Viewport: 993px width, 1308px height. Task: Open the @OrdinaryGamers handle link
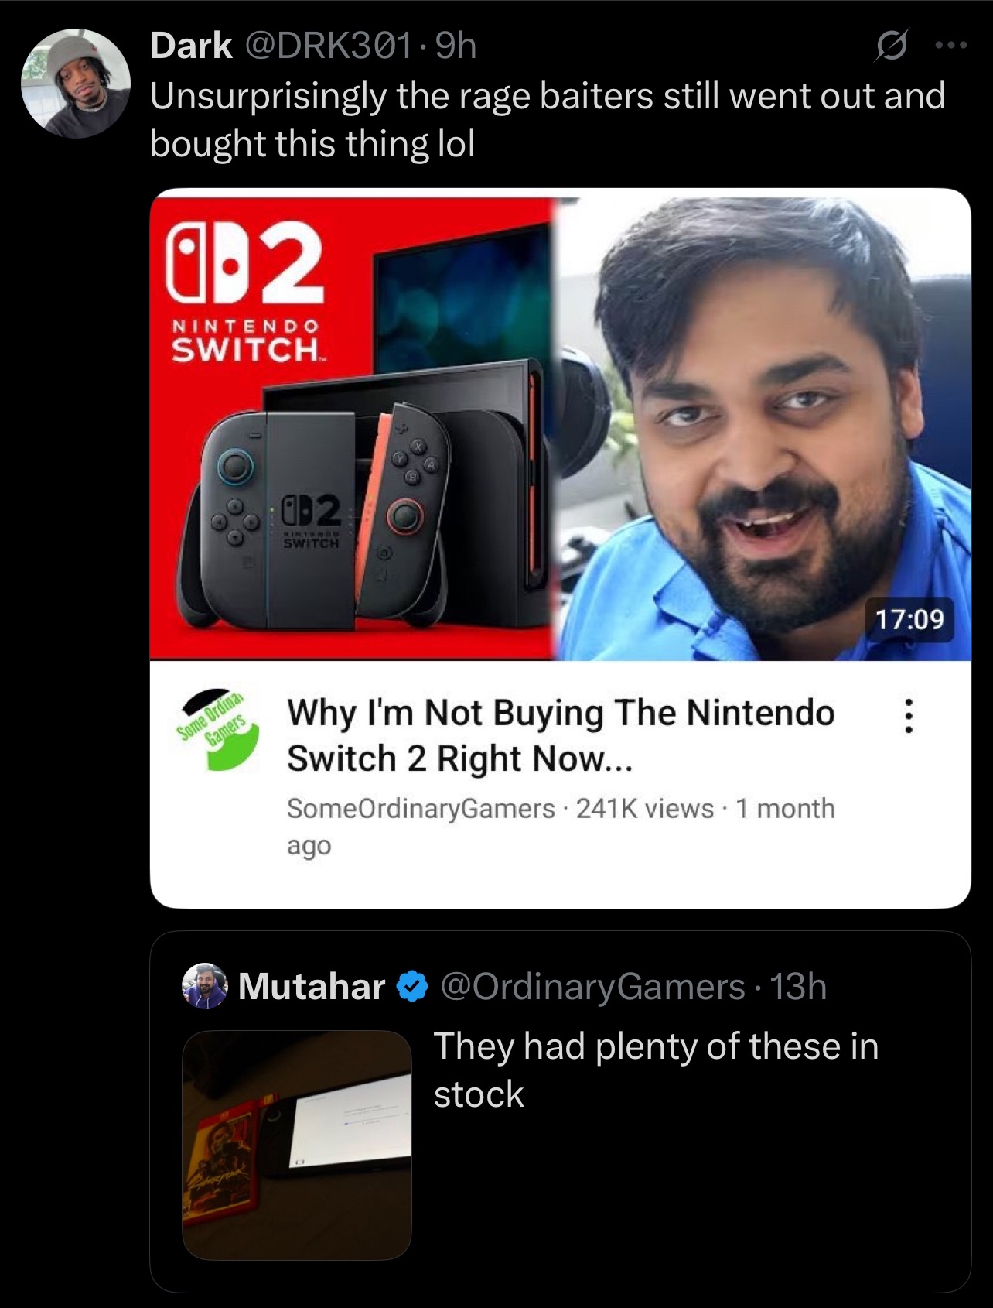coord(592,987)
